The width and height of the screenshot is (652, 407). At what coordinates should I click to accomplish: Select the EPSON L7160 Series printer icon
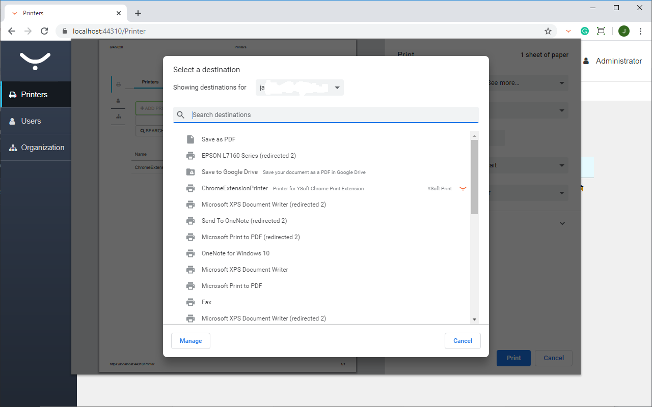click(x=191, y=155)
